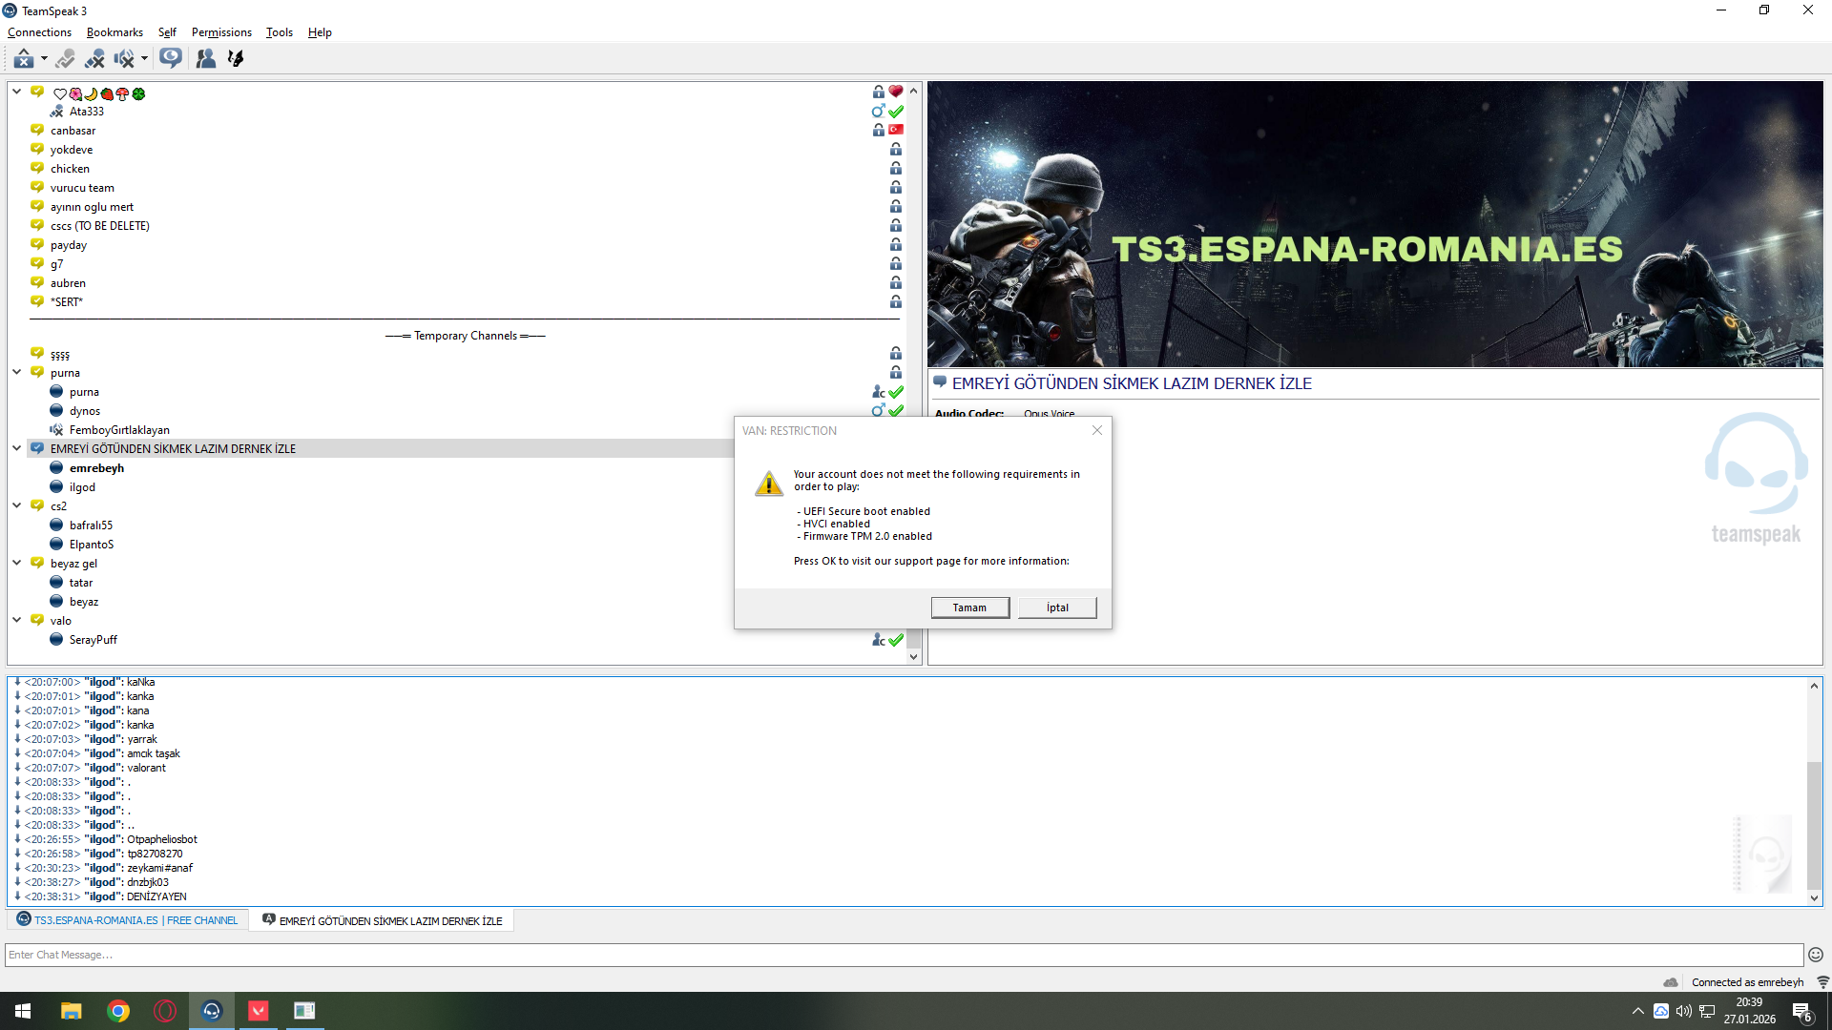Select the user ElpantoS
The width and height of the screenshot is (1832, 1030).
coord(92,545)
